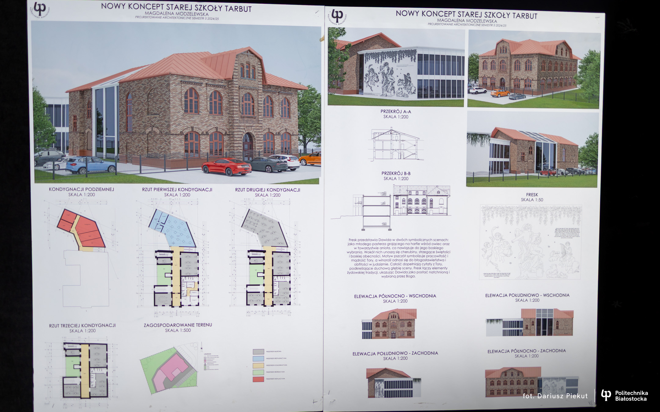This screenshot has height=412, width=660.
Task: Click the red car in the main rendering
Action: [x=226, y=167]
